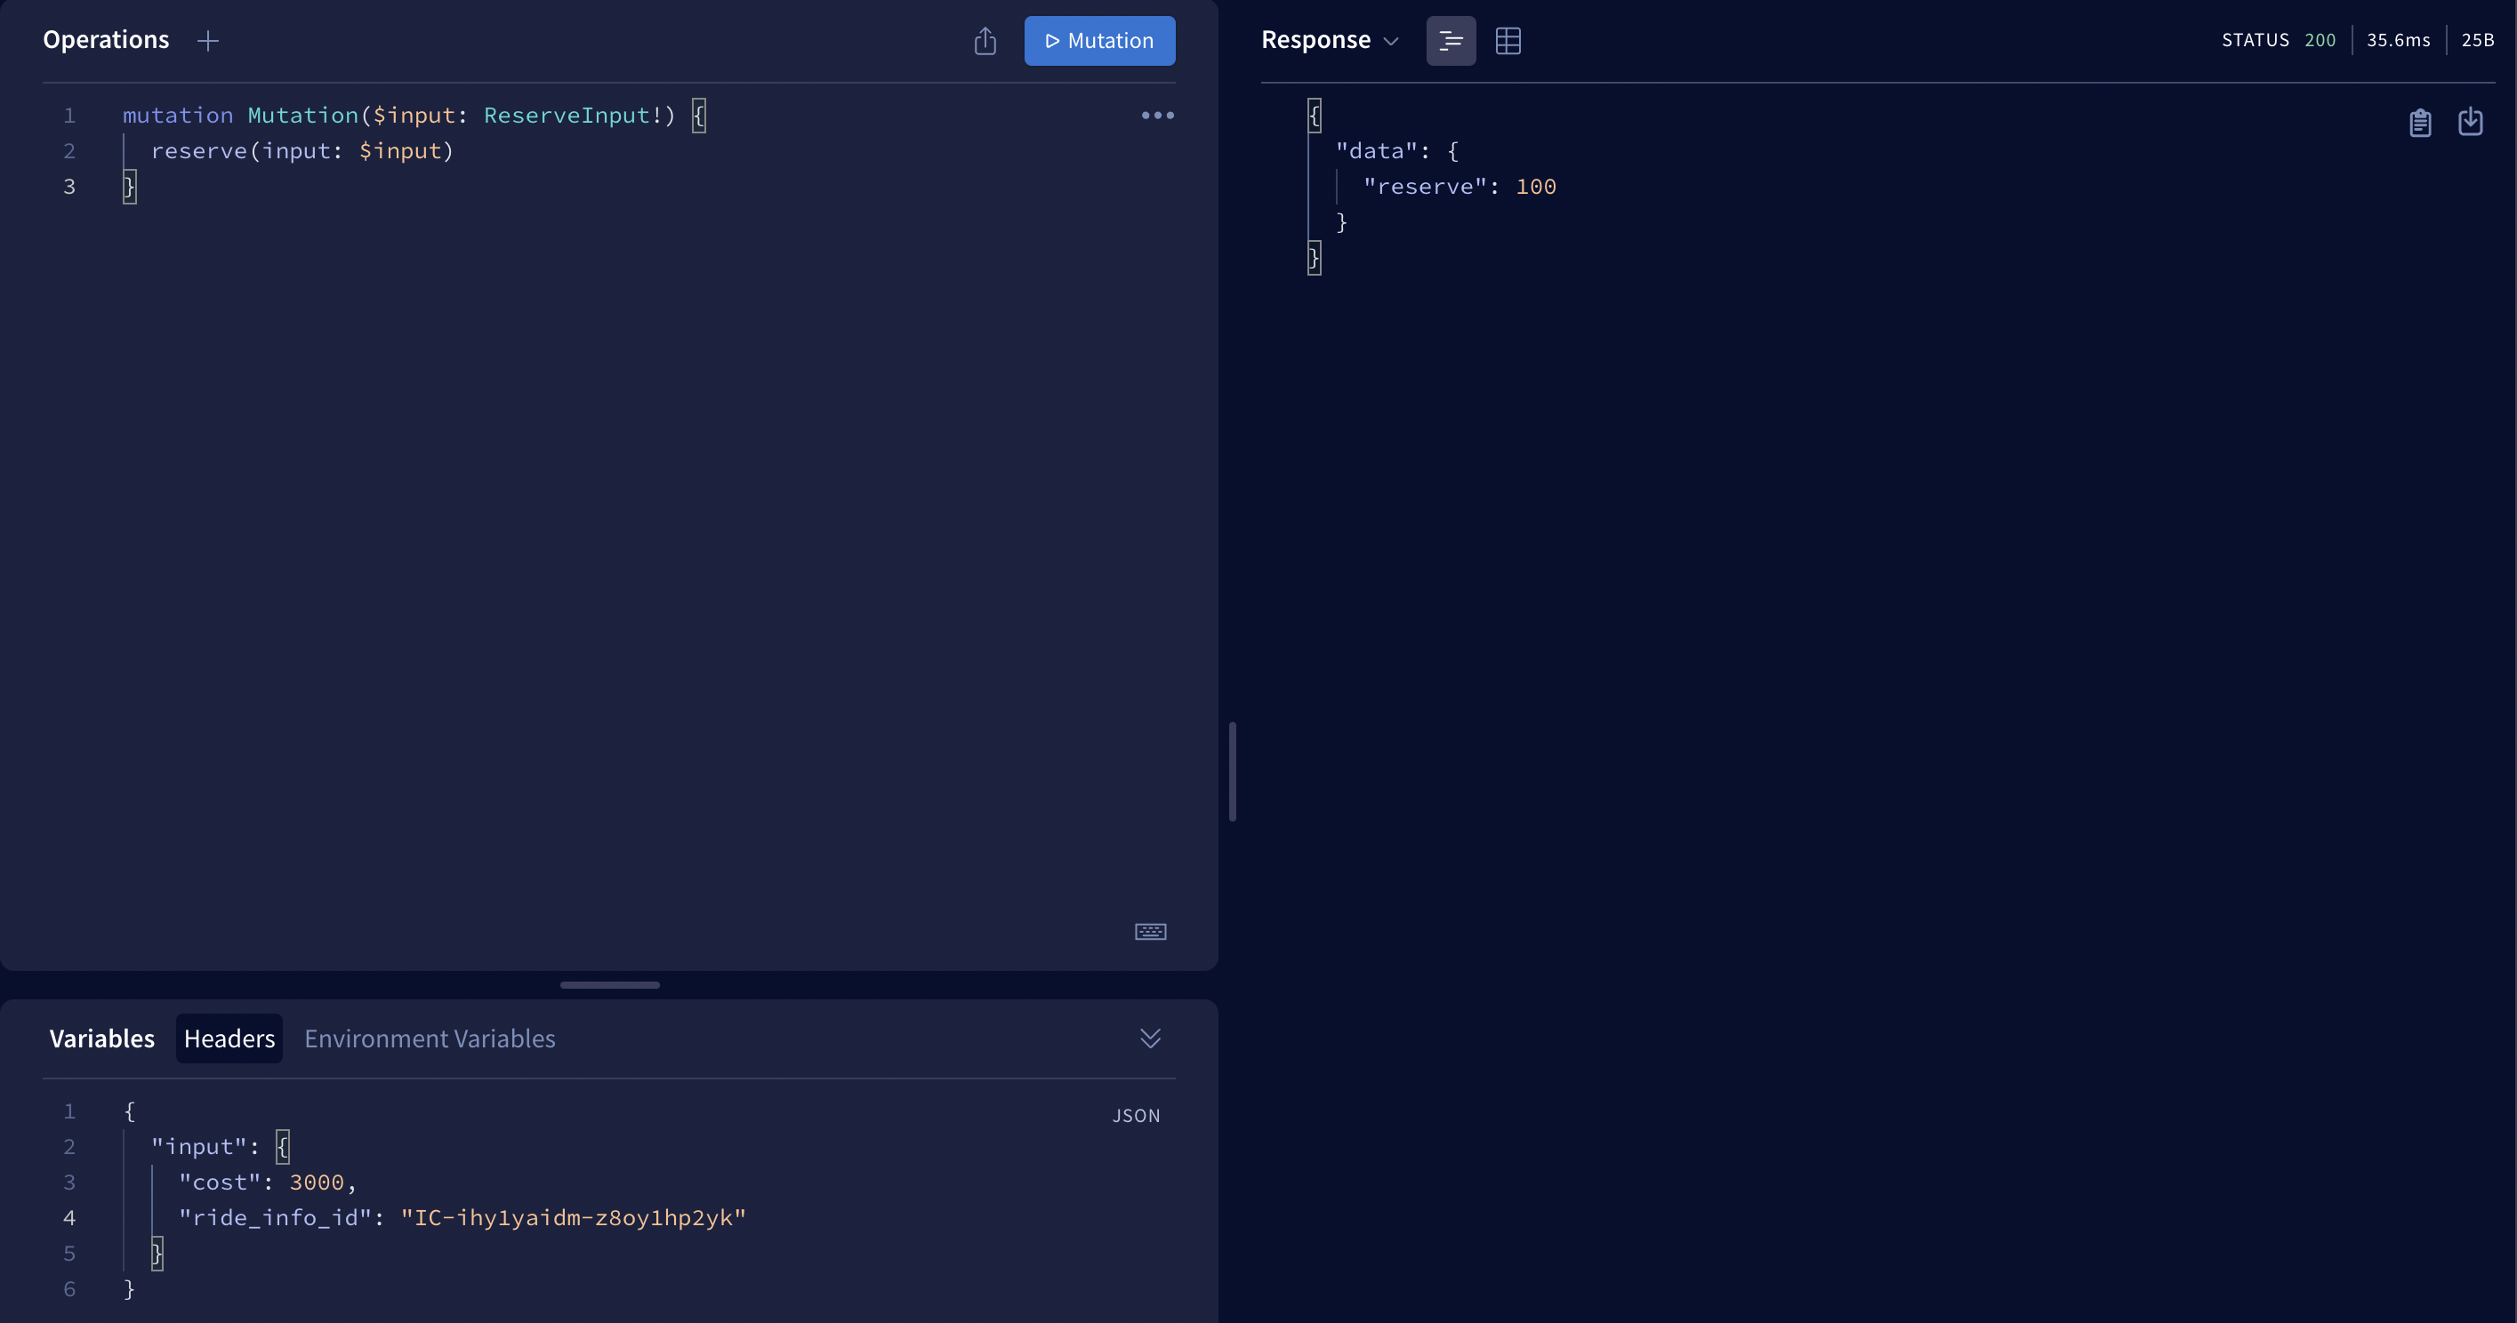The height and width of the screenshot is (1323, 2517).
Task: Select the Variables tab
Action: coord(101,1038)
